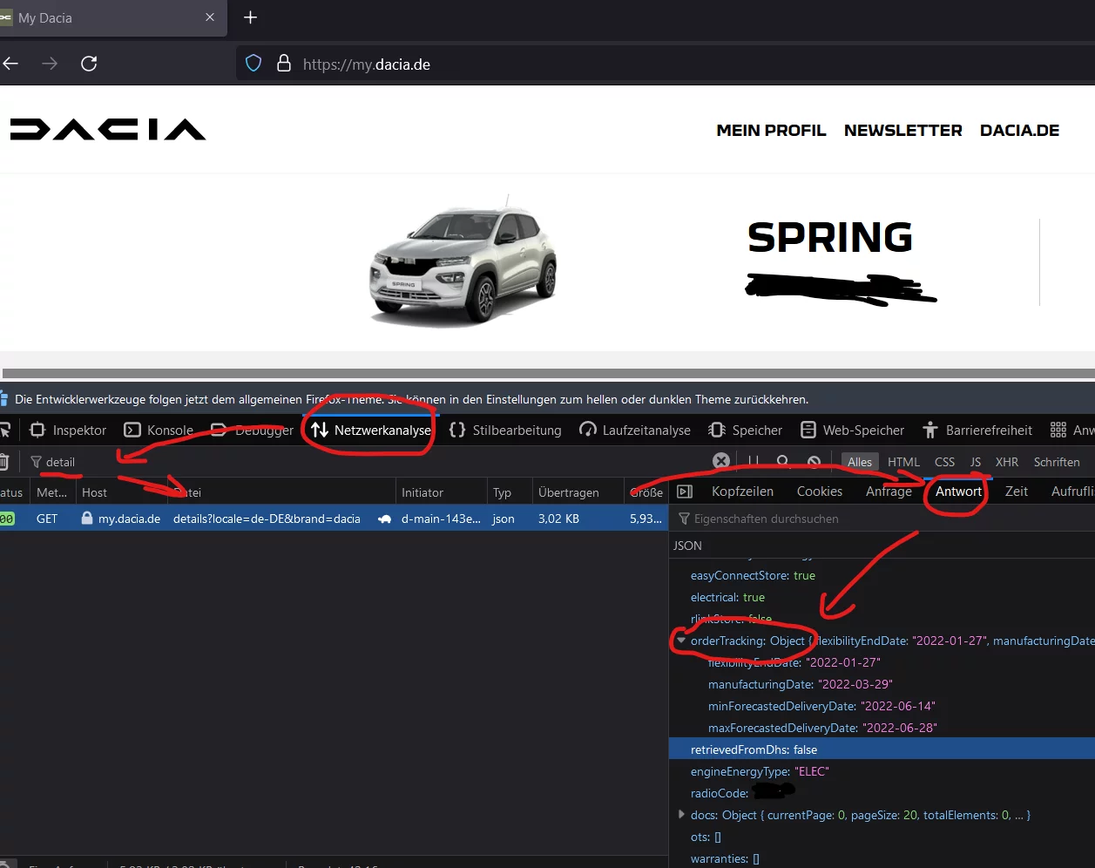Click the Dacia Spring car image
This screenshot has height=868, width=1095.
tap(463, 261)
